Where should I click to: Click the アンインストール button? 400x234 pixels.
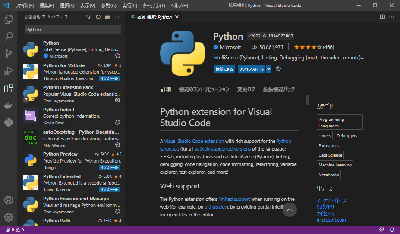[252, 69]
